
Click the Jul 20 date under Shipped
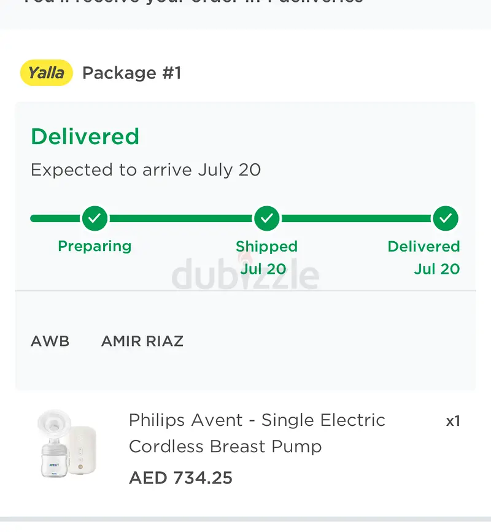pos(263,269)
